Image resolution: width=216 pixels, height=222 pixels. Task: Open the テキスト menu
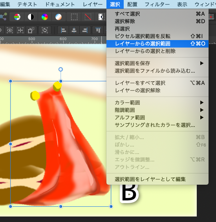[x=27, y=4]
